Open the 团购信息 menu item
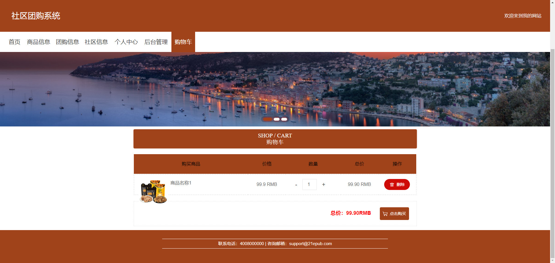This screenshot has height=263, width=555. coord(67,42)
